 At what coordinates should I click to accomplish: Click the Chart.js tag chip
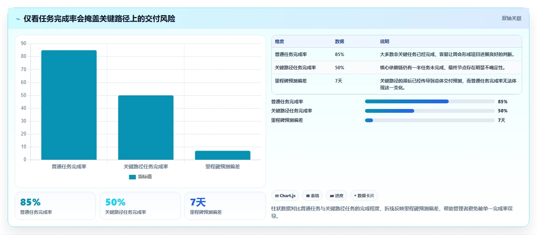pos(285,196)
